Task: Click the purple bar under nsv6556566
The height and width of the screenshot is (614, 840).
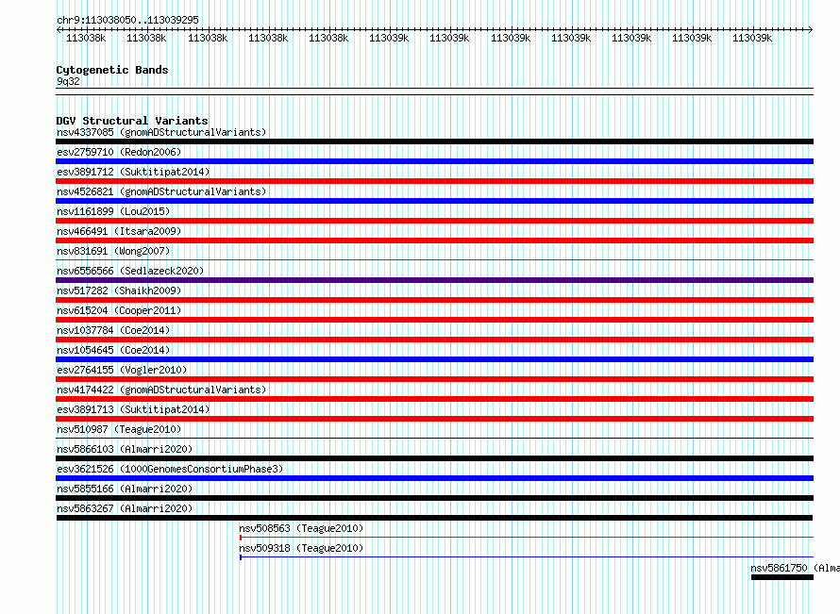Action: (434, 280)
